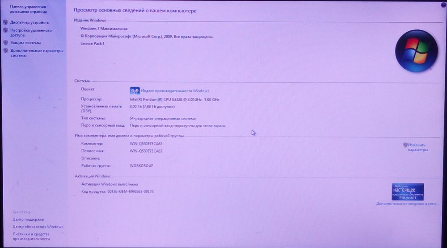
Task: Select the 64-разрядная операционная система text
Action: (x=163, y=119)
